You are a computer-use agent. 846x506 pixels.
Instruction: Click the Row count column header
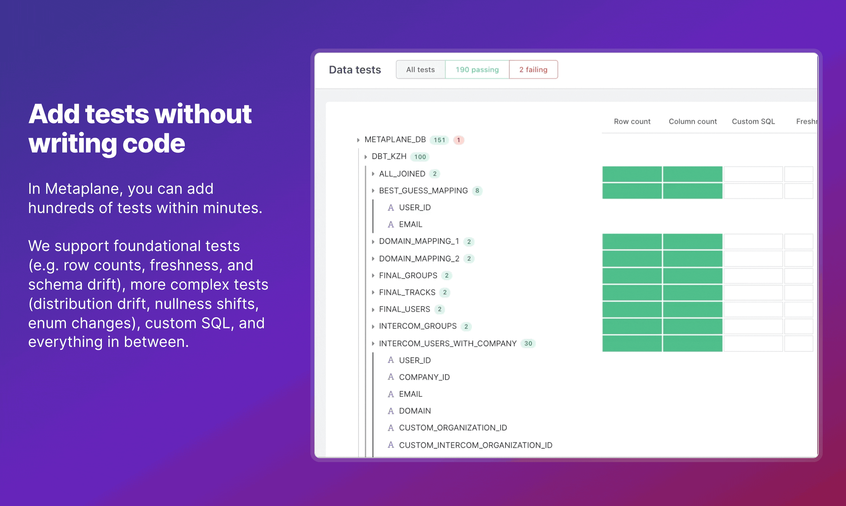632,122
